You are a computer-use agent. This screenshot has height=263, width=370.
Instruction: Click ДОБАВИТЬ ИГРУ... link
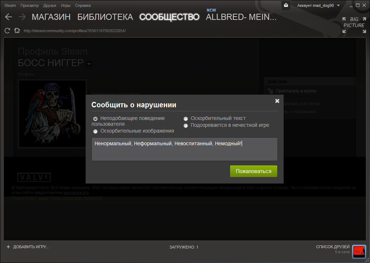point(31,247)
